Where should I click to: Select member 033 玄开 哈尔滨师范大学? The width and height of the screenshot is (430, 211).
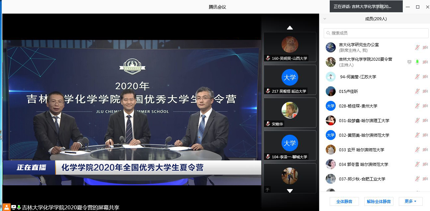click(361, 150)
